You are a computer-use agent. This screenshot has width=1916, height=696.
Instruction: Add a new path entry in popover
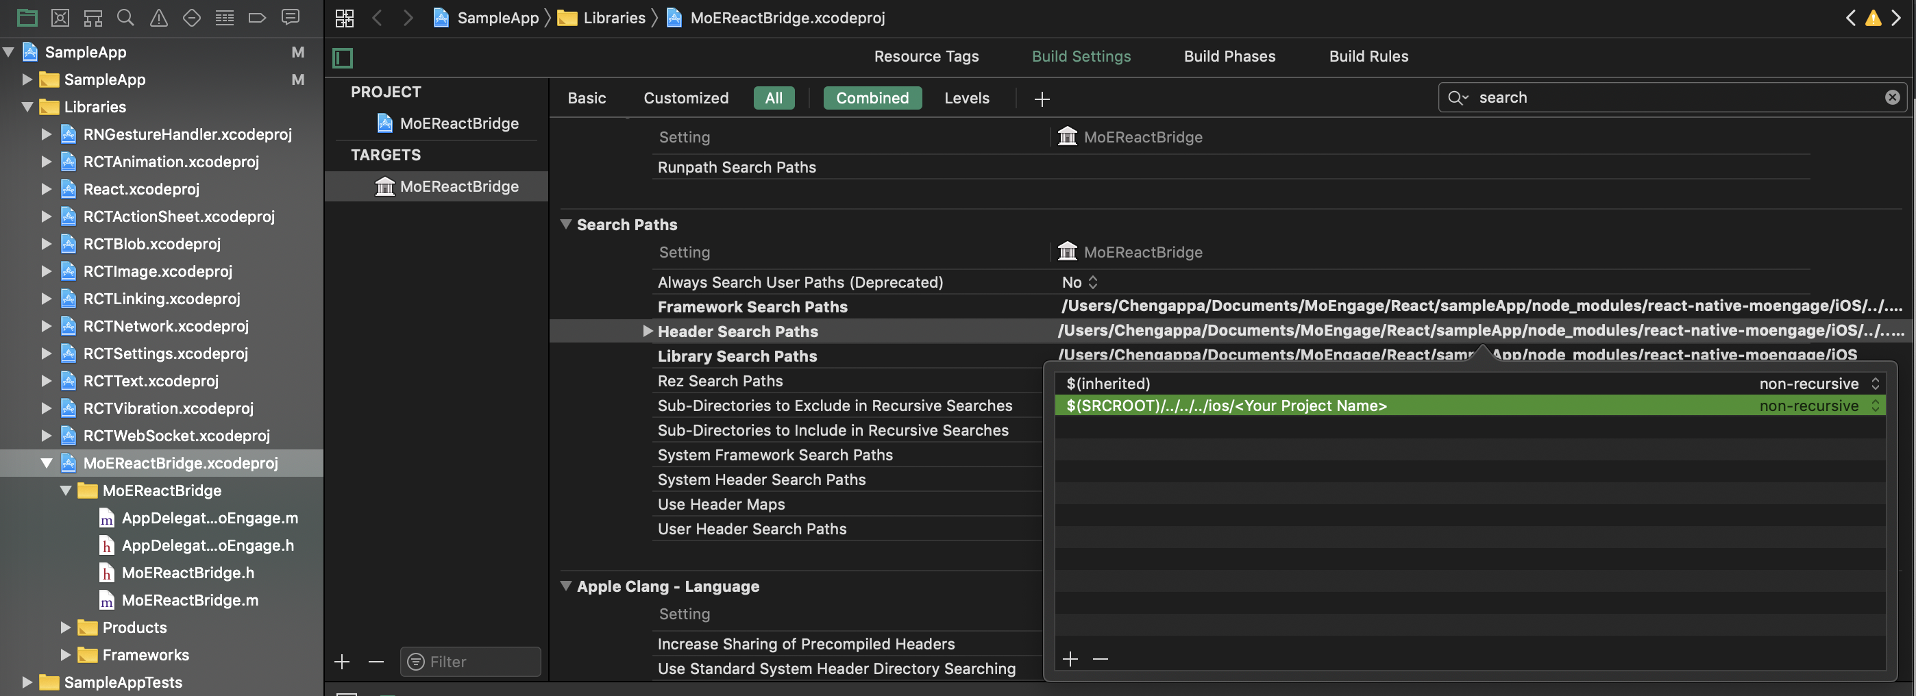(1070, 659)
